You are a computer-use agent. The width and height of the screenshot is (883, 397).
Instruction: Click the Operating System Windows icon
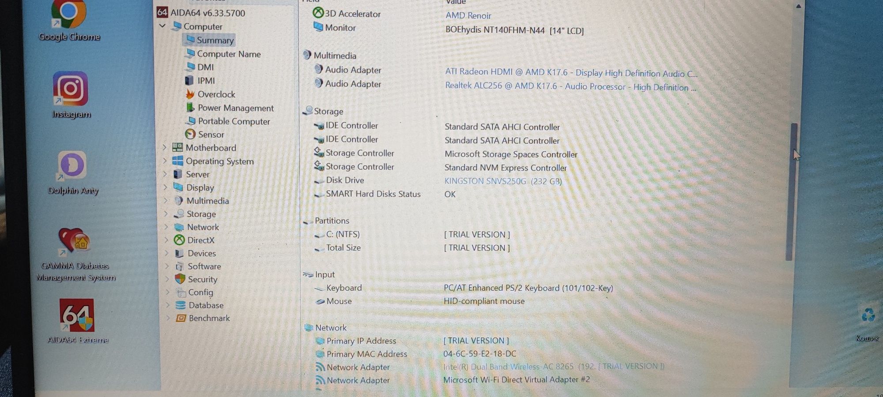tap(178, 161)
